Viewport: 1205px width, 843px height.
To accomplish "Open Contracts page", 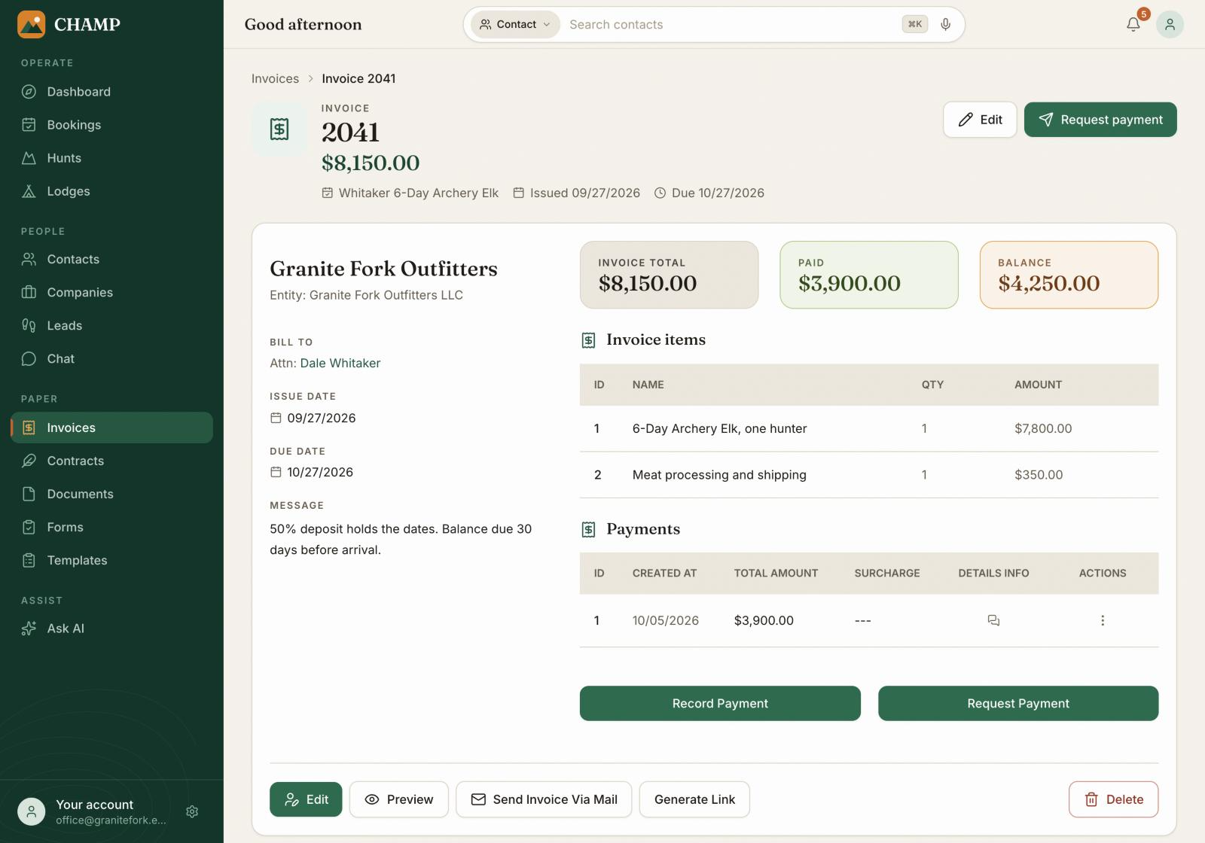I will (x=111, y=461).
